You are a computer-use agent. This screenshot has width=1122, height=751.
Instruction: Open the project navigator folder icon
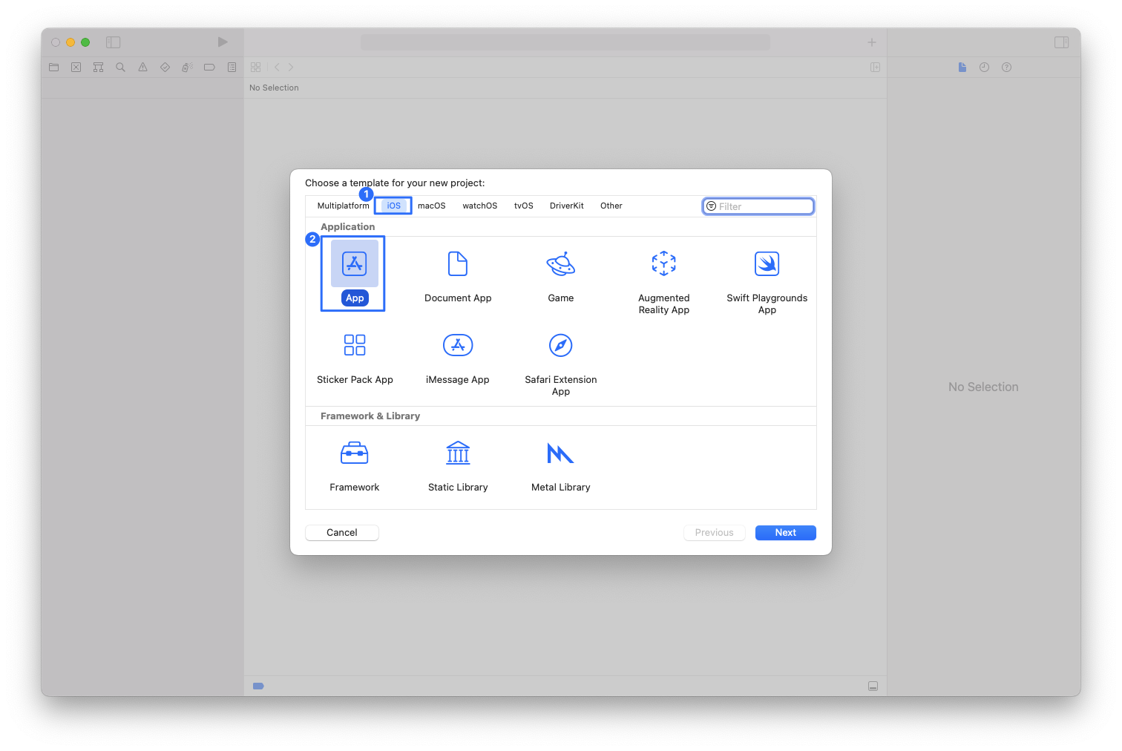54,67
